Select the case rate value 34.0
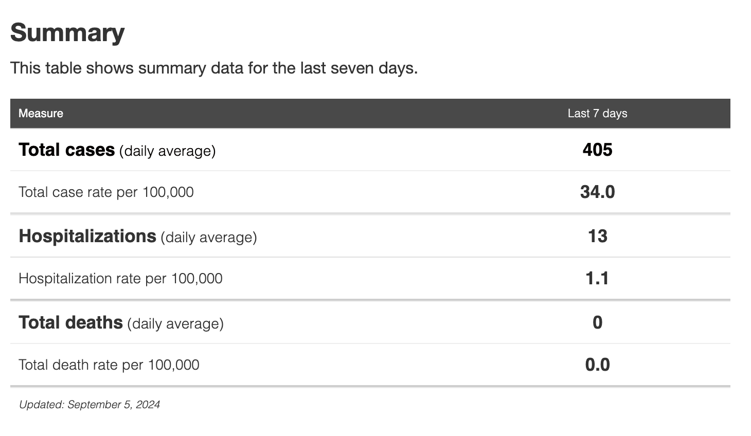Viewport: 751px width, 436px height. tap(597, 192)
